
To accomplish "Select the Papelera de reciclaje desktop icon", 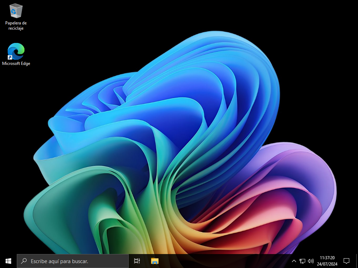I will (16, 17).
